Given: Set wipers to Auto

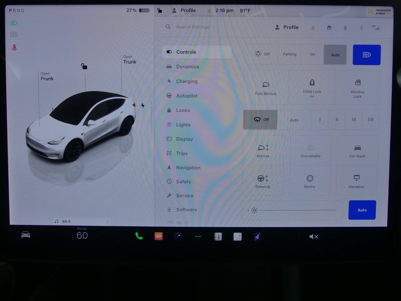Looking at the screenshot, I should [294, 120].
